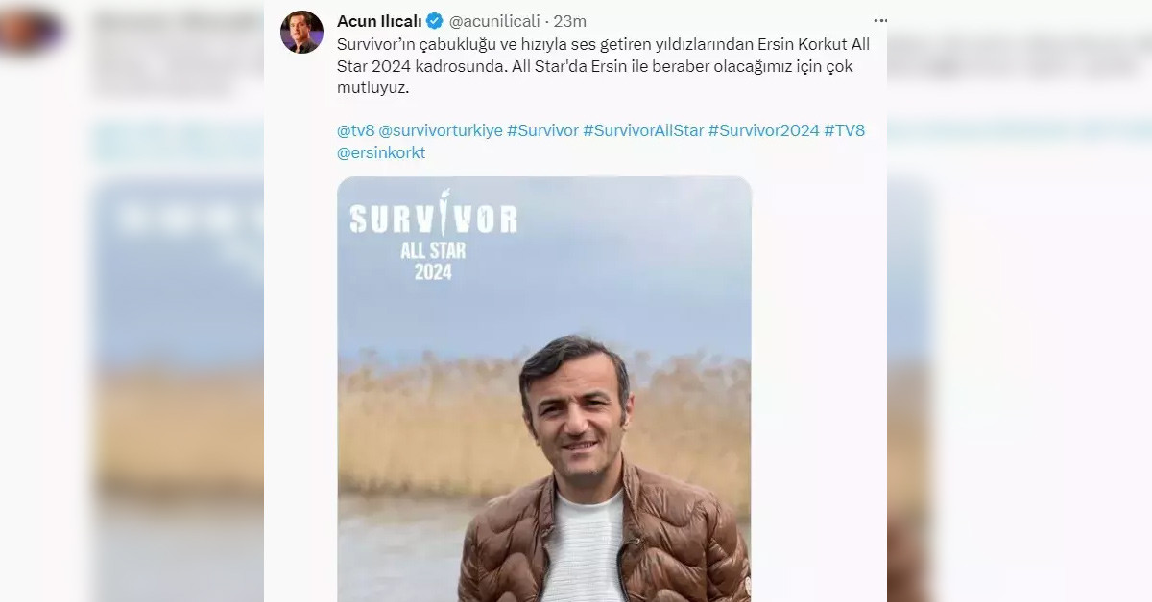Open the @ersinkorkt mention
The width and height of the screenshot is (1152, 602).
tap(381, 152)
